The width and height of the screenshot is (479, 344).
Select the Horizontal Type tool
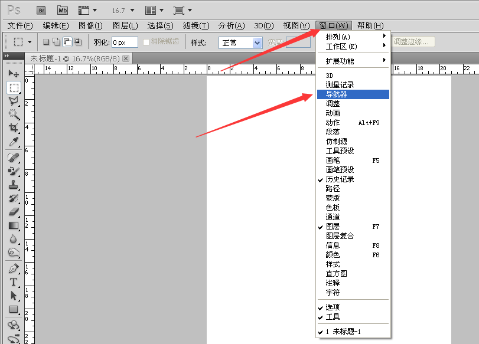tap(14, 282)
